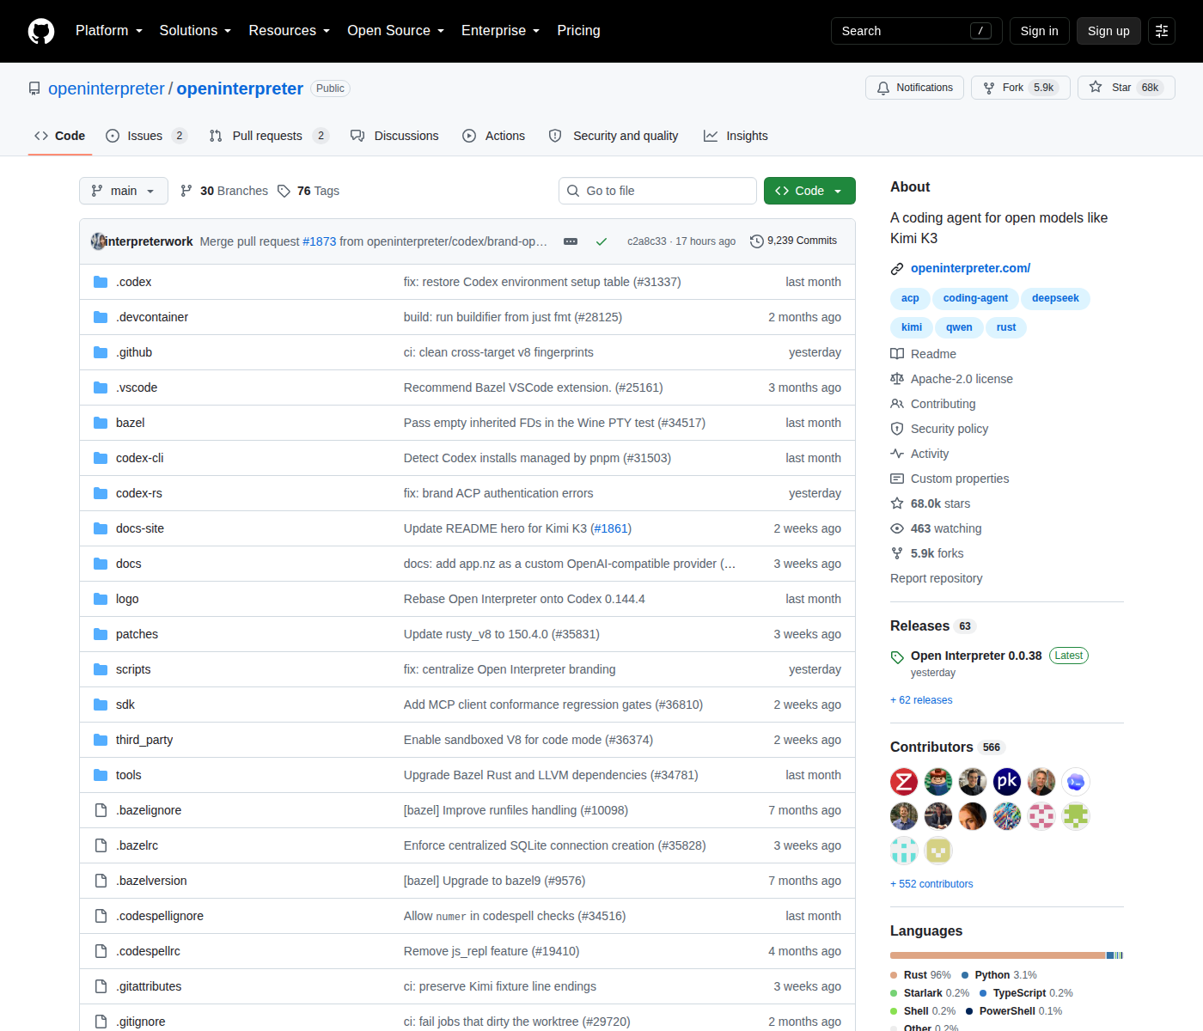
Task: Star the openinterpreter repository
Action: point(1127,88)
